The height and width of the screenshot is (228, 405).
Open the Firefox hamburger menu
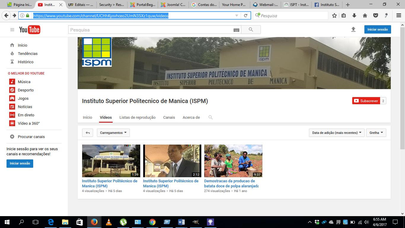coord(399,15)
